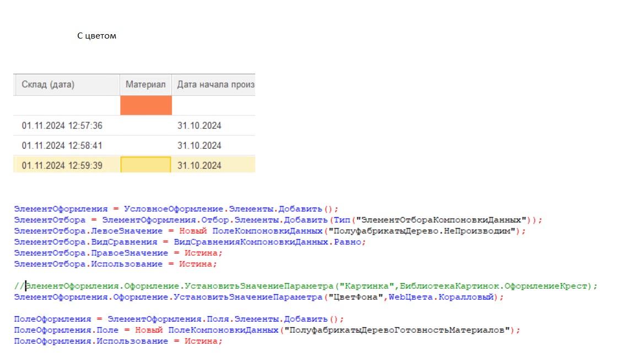This screenshot has width=635, height=357.
Task: Click the empty Склад (дата) cell in the first row
Action: pyautogui.click(x=66, y=105)
